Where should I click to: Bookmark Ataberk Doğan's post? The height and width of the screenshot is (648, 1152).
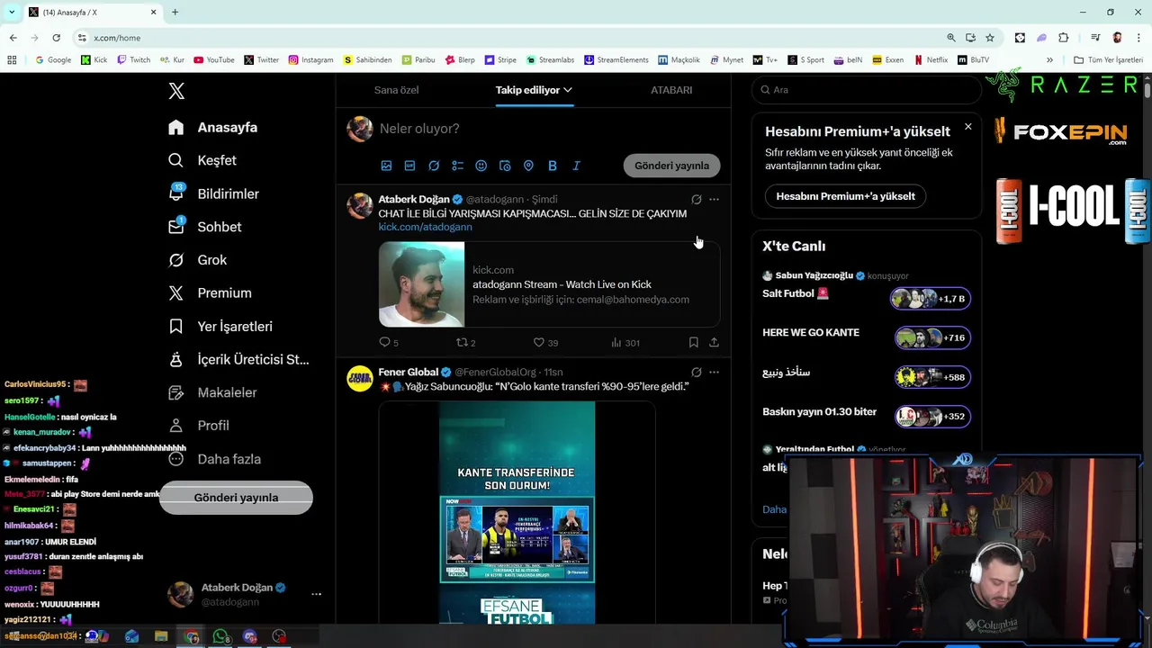pyautogui.click(x=693, y=343)
